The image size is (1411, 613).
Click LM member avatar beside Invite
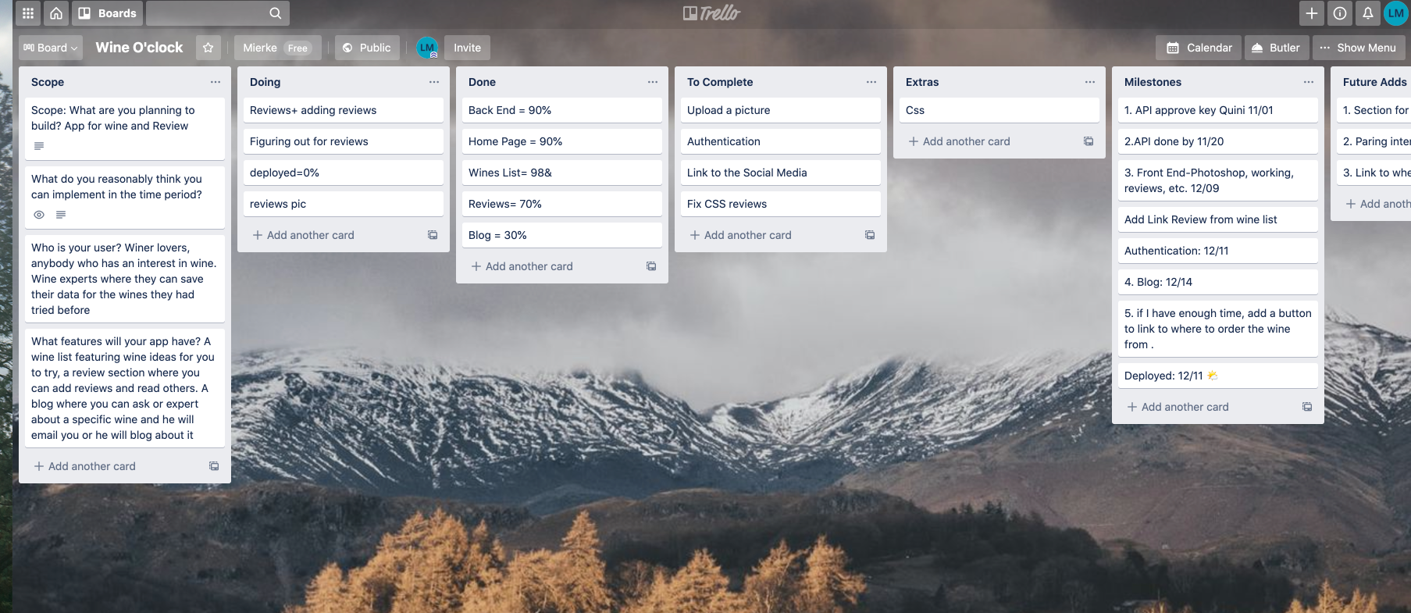click(x=427, y=48)
